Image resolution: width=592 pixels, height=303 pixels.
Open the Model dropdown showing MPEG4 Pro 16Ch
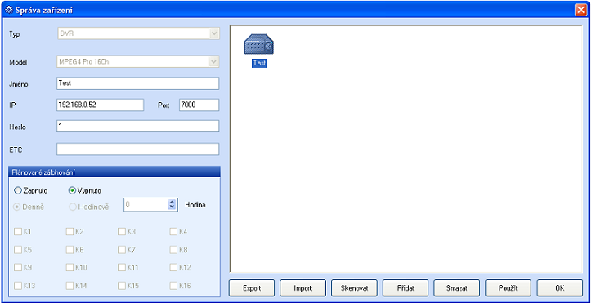(138, 61)
